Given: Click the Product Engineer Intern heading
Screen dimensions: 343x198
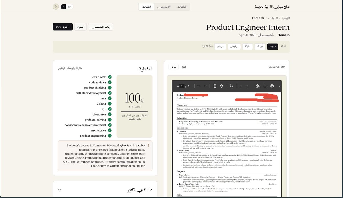Looking at the screenshot, I should [x=248, y=27].
